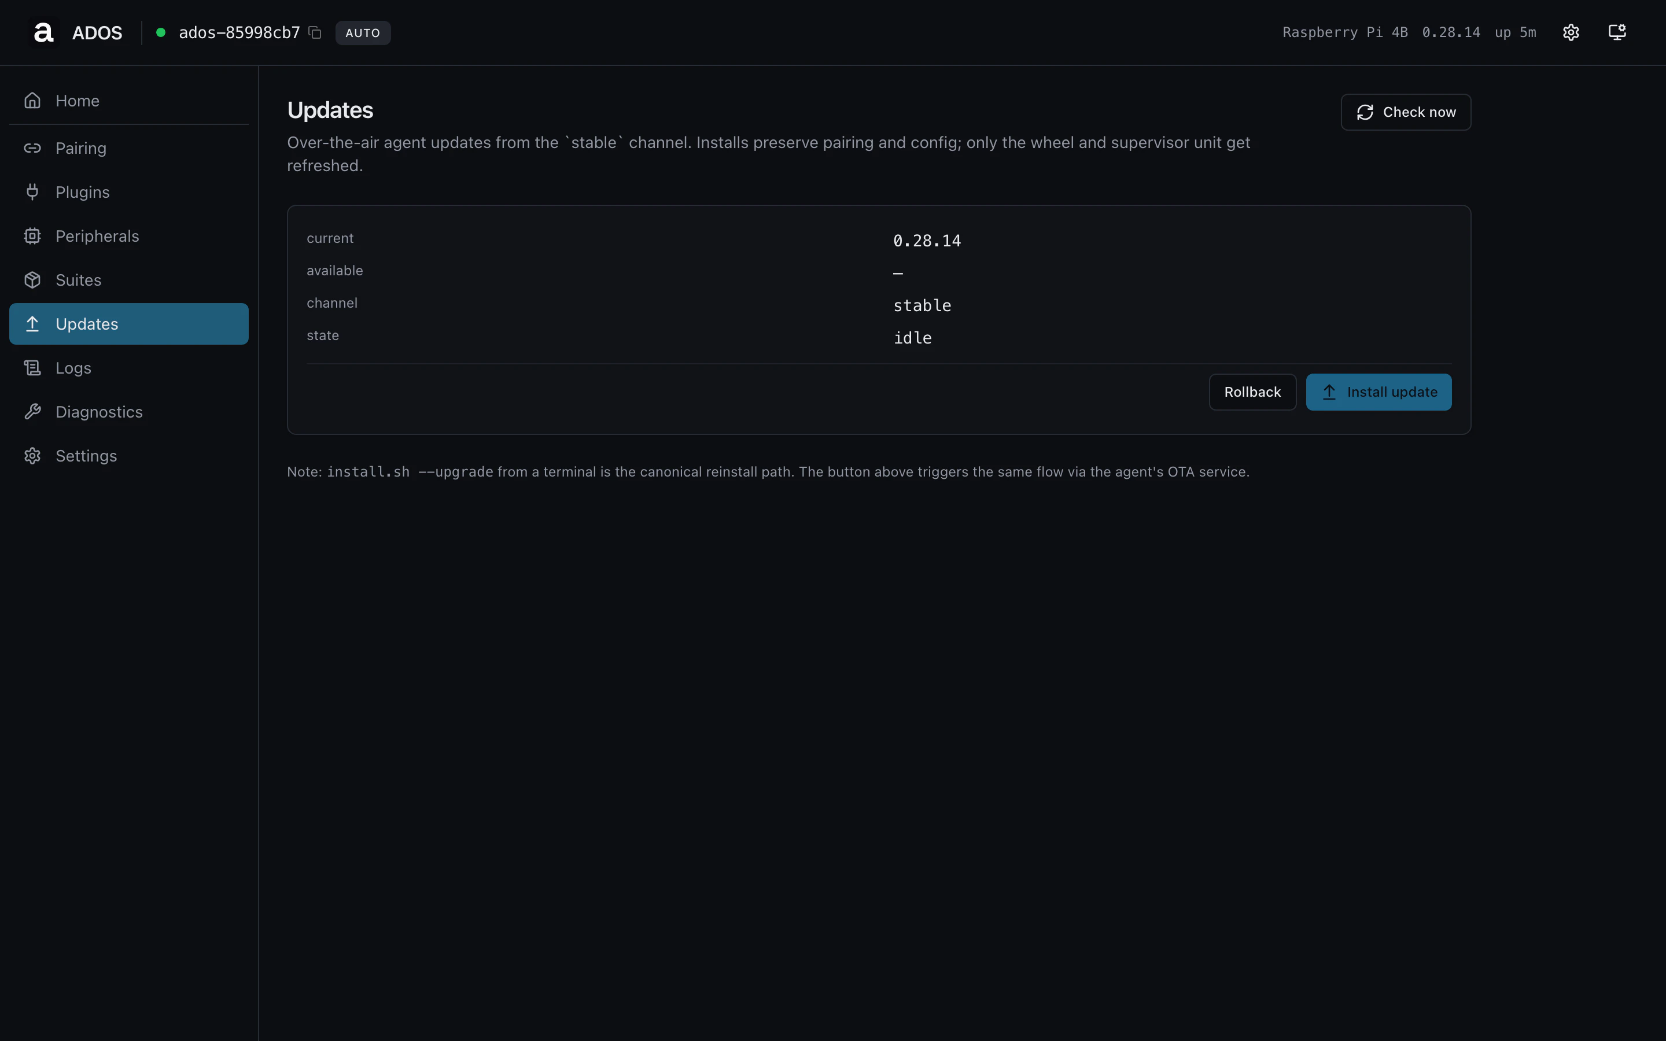
Task: Click the Diagnostics wrench icon
Action: pyautogui.click(x=32, y=412)
